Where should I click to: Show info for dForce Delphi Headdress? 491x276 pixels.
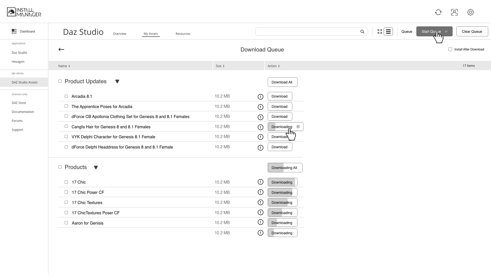coord(260,148)
